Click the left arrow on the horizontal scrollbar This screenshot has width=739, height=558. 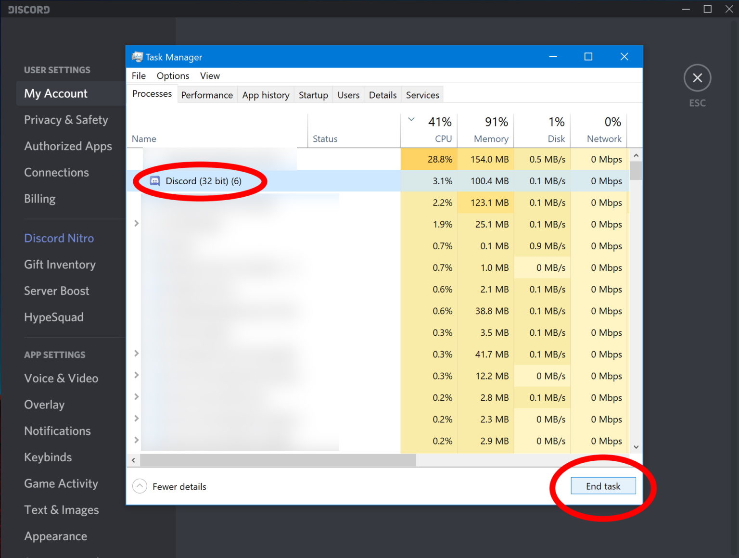[x=133, y=460]
